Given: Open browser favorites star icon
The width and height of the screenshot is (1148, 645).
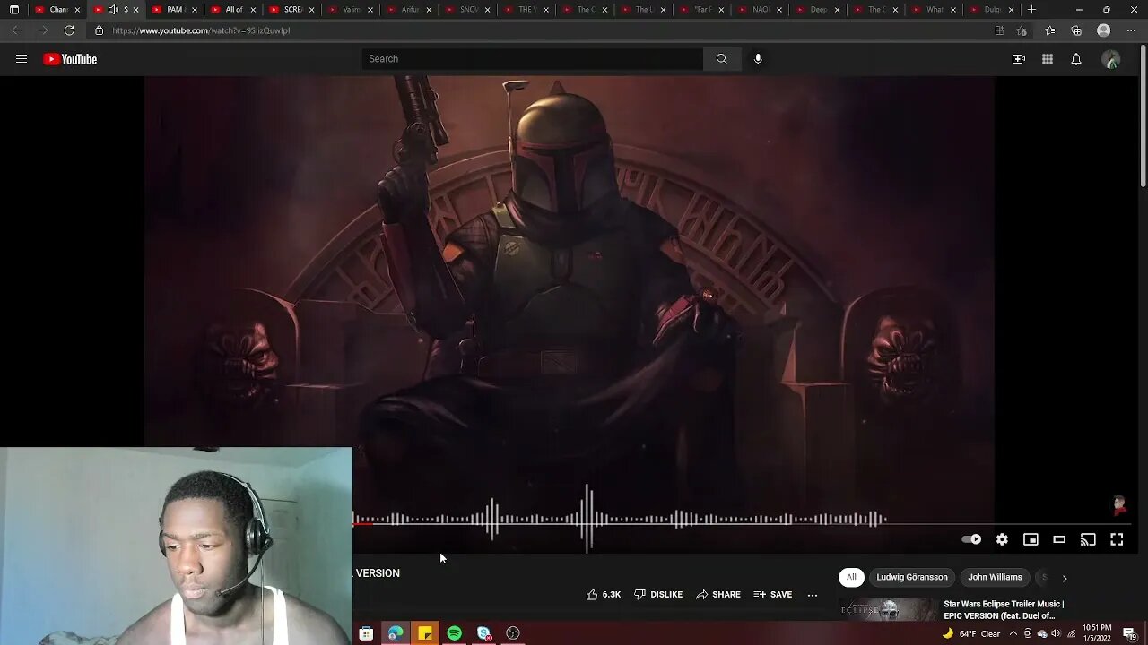Looking at the screenshot, I should 1049,30.
